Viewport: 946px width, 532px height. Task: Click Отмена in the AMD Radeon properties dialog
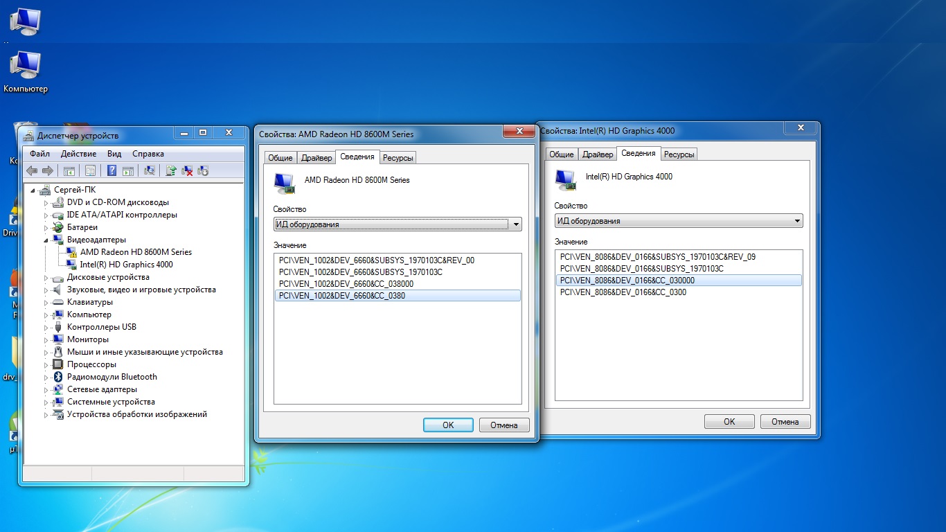tap(504, 425)
